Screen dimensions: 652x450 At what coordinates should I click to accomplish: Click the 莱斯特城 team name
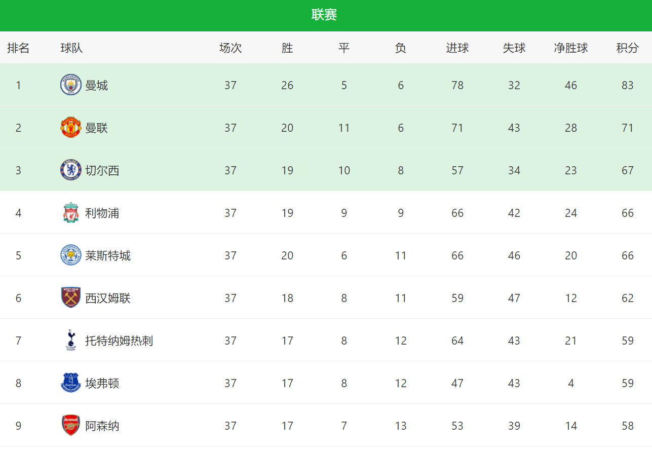(108, 255)
